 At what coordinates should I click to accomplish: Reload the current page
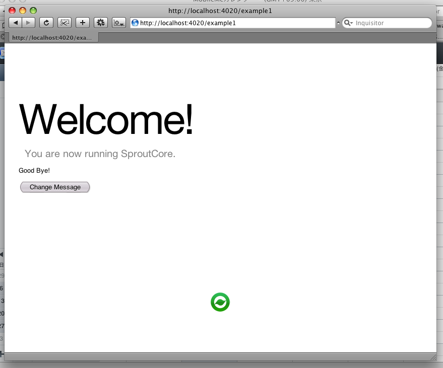tap(46, 23)
